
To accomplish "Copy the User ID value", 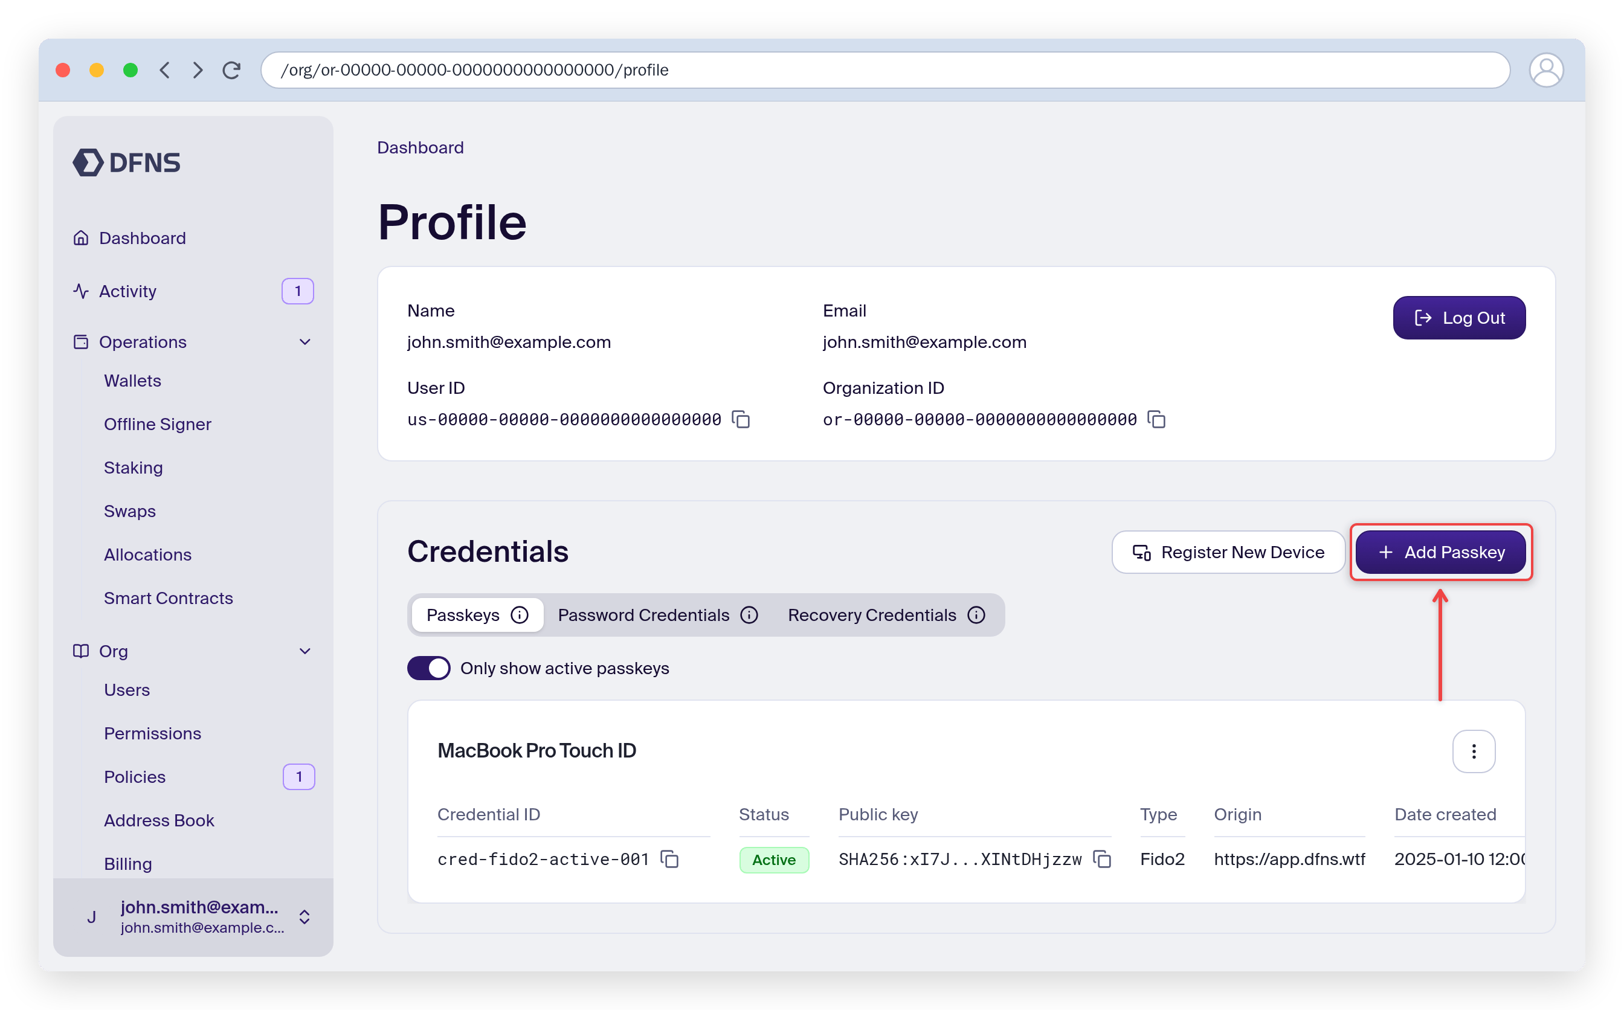I will point(741,419).
